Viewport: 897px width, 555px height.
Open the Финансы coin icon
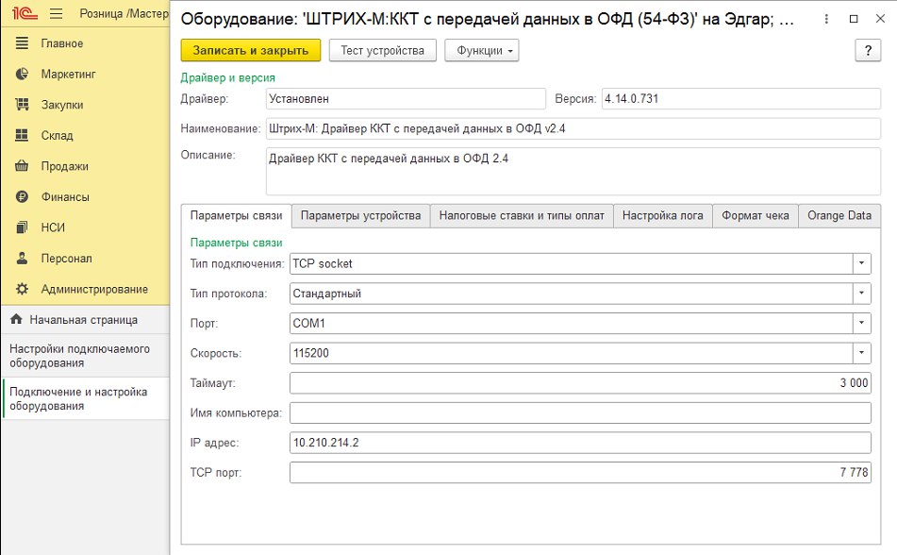tap(22, 197)
